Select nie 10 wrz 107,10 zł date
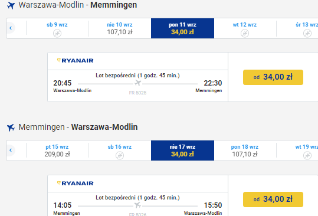This screenshot has height=216, width=318. pyautogui.click(x=120, y=28)
